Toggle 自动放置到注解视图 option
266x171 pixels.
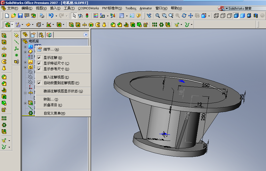[x=61, y=83]
